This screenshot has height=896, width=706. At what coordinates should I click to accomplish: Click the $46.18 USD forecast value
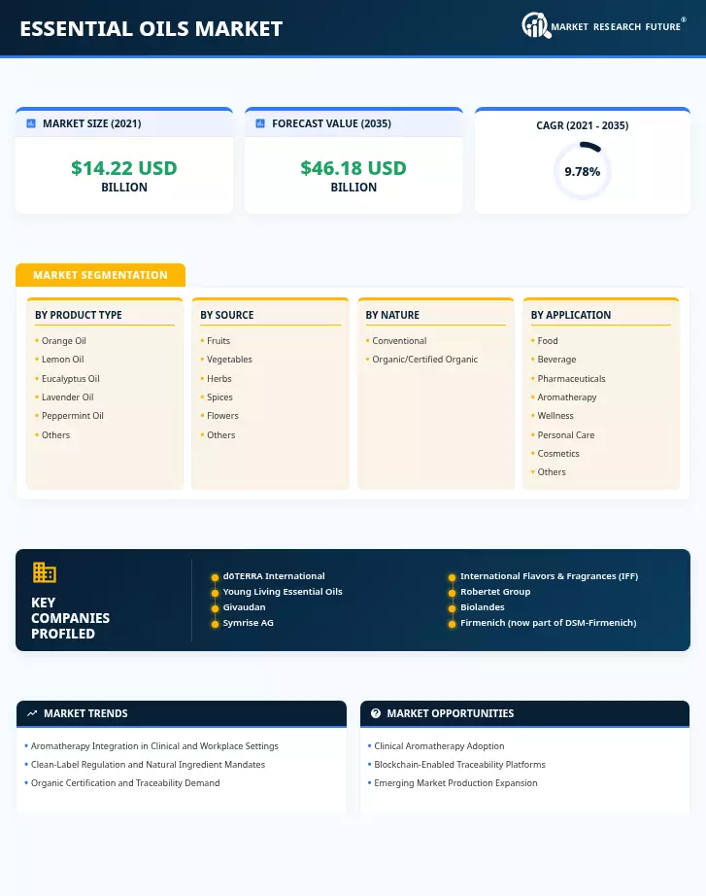click(353, 168)
